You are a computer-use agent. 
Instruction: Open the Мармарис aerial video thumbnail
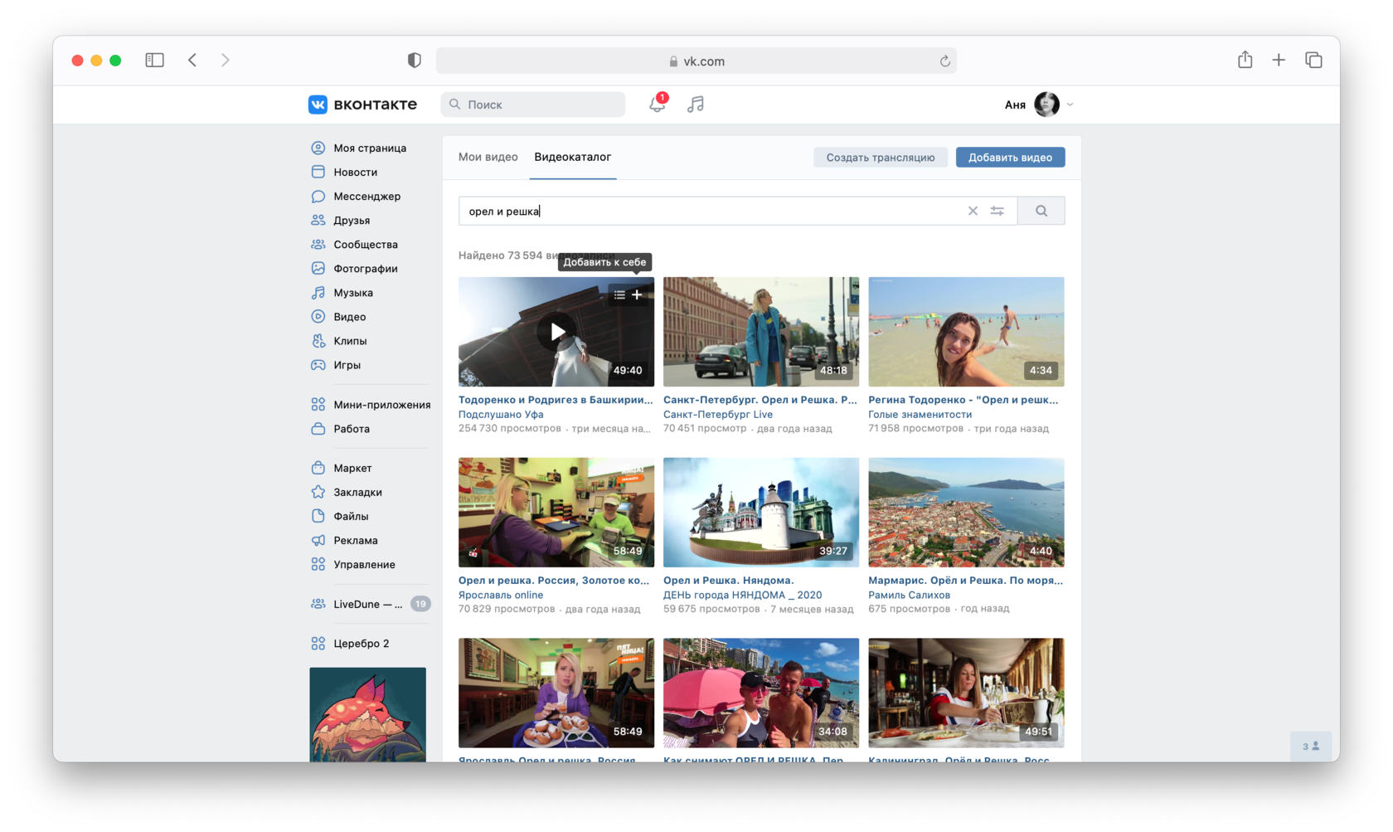tap(966, 512)
